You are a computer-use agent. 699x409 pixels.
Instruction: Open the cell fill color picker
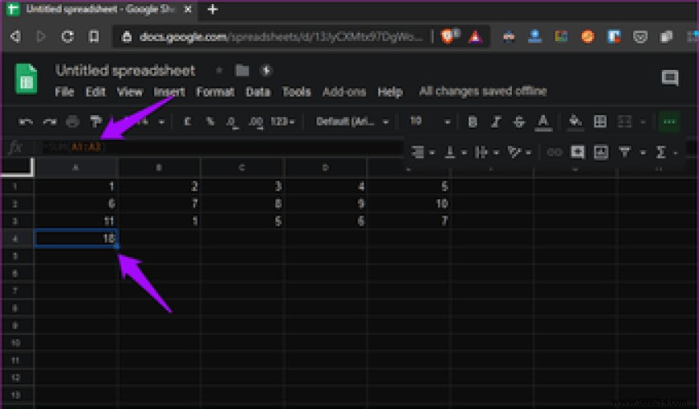click(575, 122)
